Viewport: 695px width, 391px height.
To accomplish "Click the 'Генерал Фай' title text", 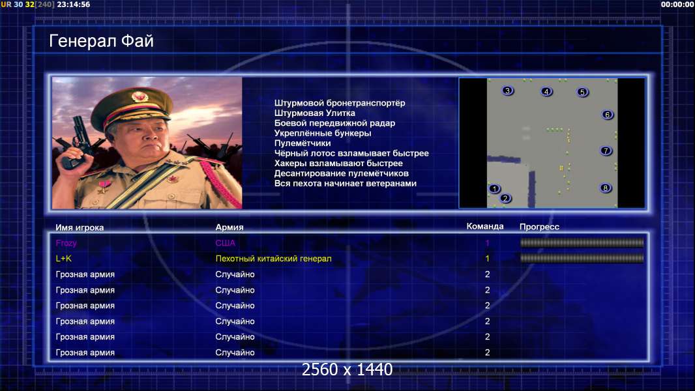I will 101,41.
